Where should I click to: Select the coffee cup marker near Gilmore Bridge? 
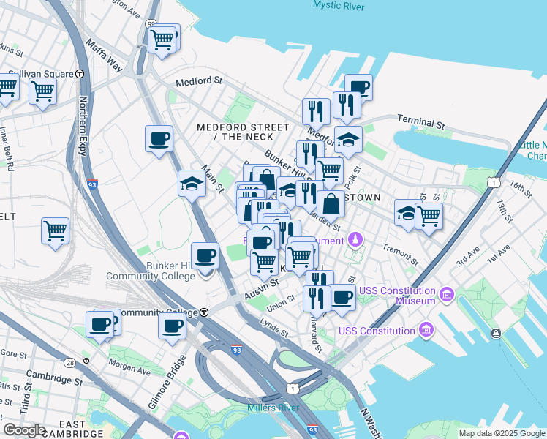(x=172, y=329)
